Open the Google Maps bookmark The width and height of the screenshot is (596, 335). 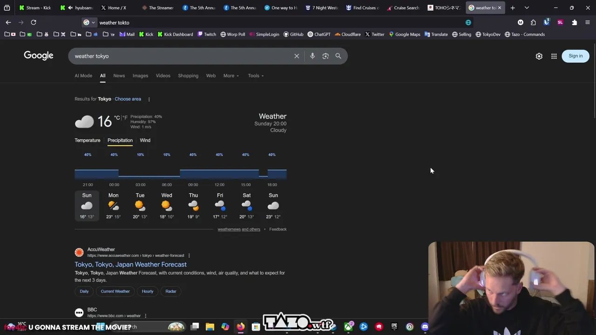pyautogui.click(x=404, y=34)
